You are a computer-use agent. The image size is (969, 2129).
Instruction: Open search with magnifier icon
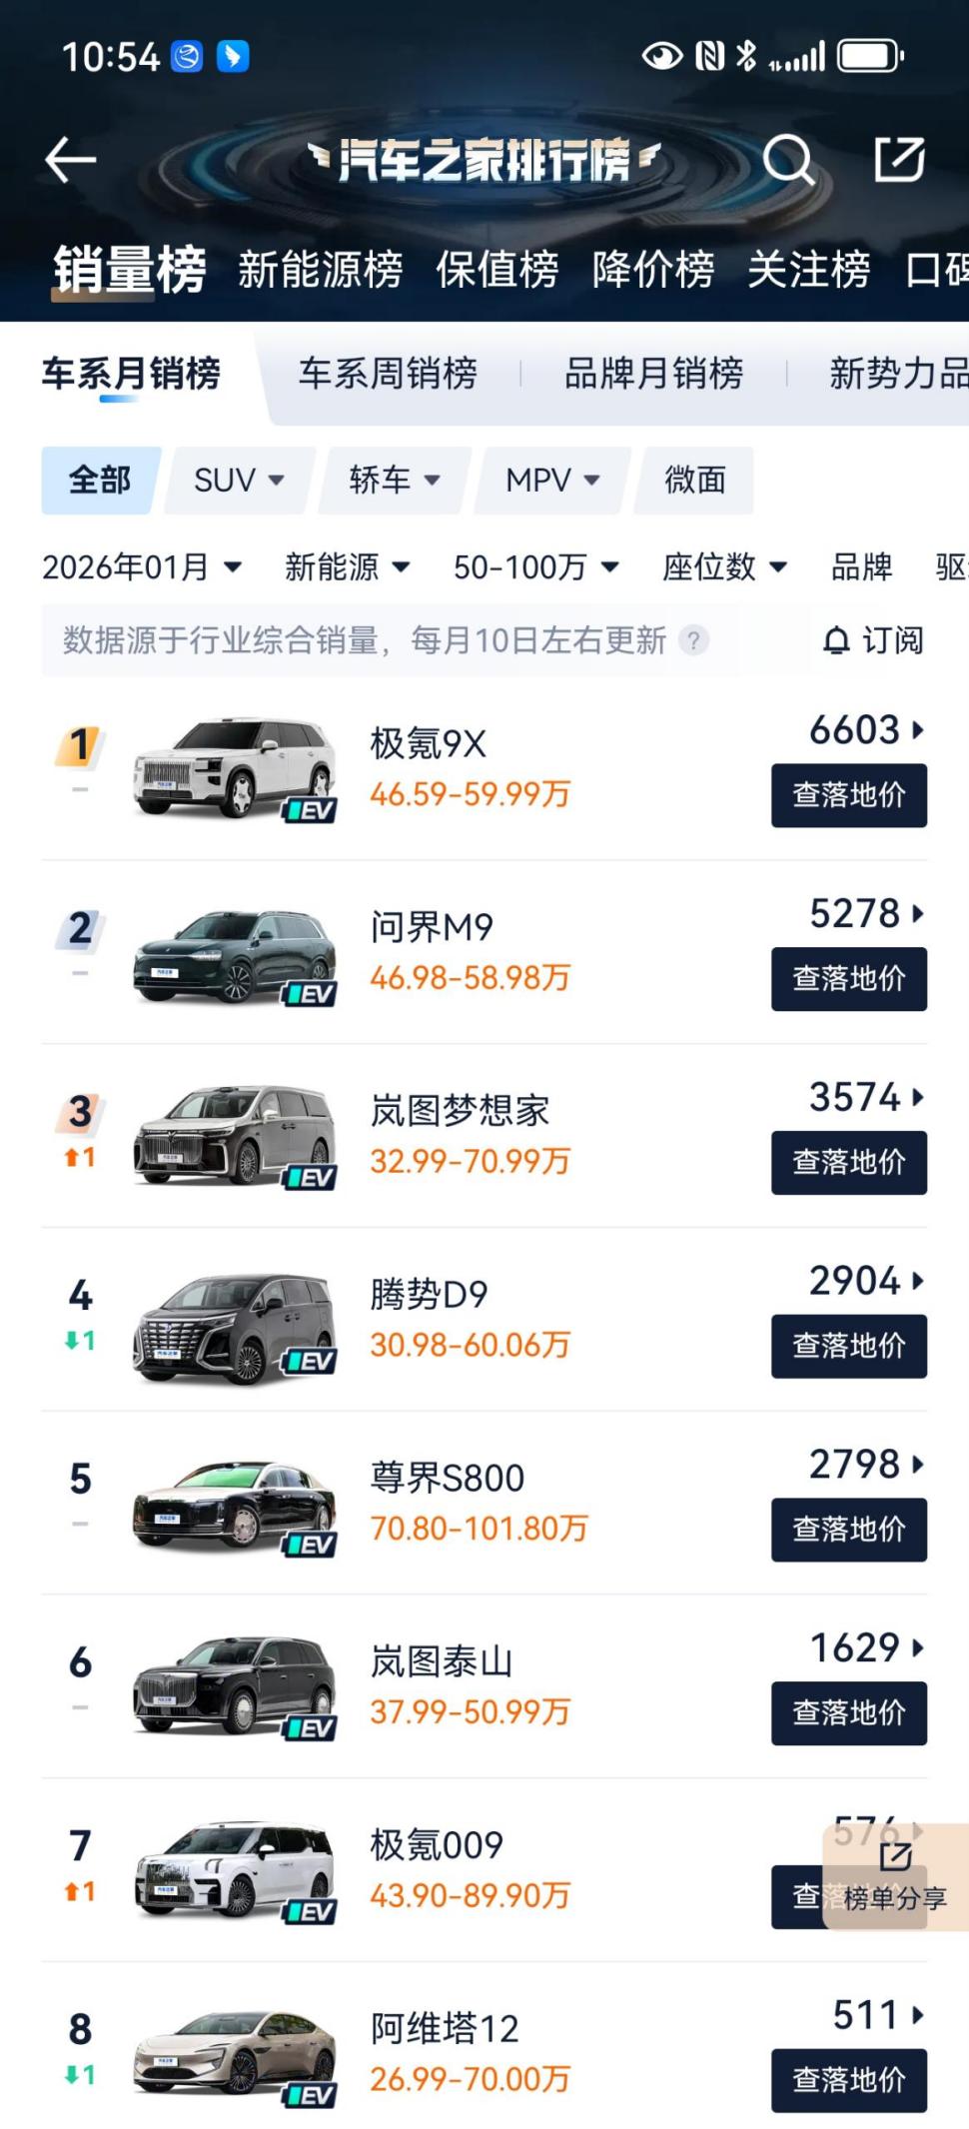tap(788, 160)
